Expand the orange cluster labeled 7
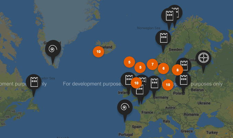Image resolution: width=233 pixels, height=138 pixels. (153, 65)
